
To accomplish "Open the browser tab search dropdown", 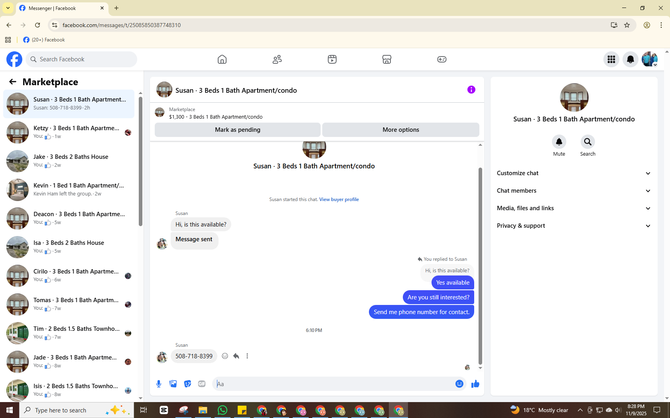I will tap(8, 8).
